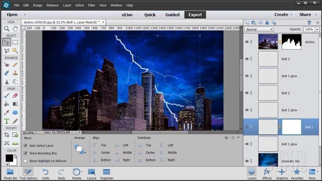
Task: Open the Organizer
Action: [x=107, y=173]
